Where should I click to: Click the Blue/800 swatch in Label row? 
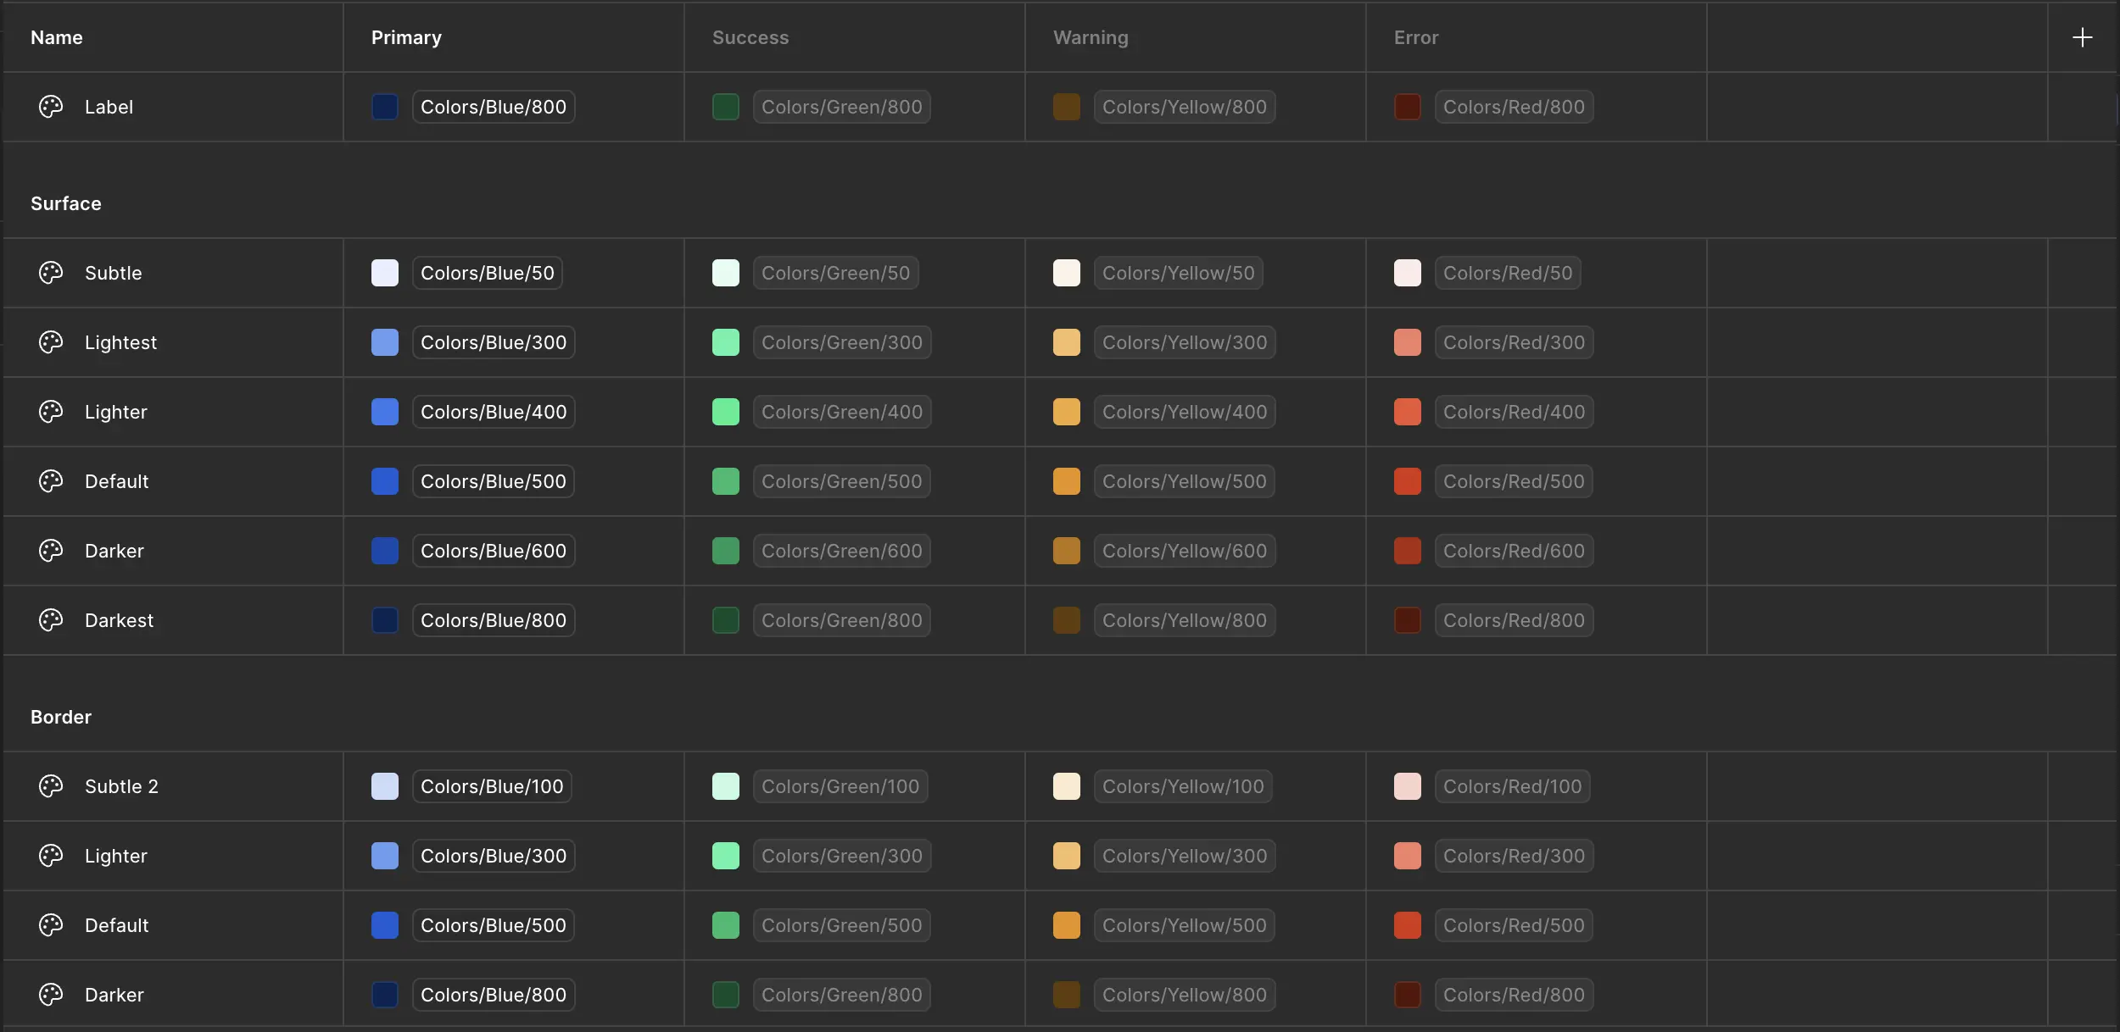(385, 107)
